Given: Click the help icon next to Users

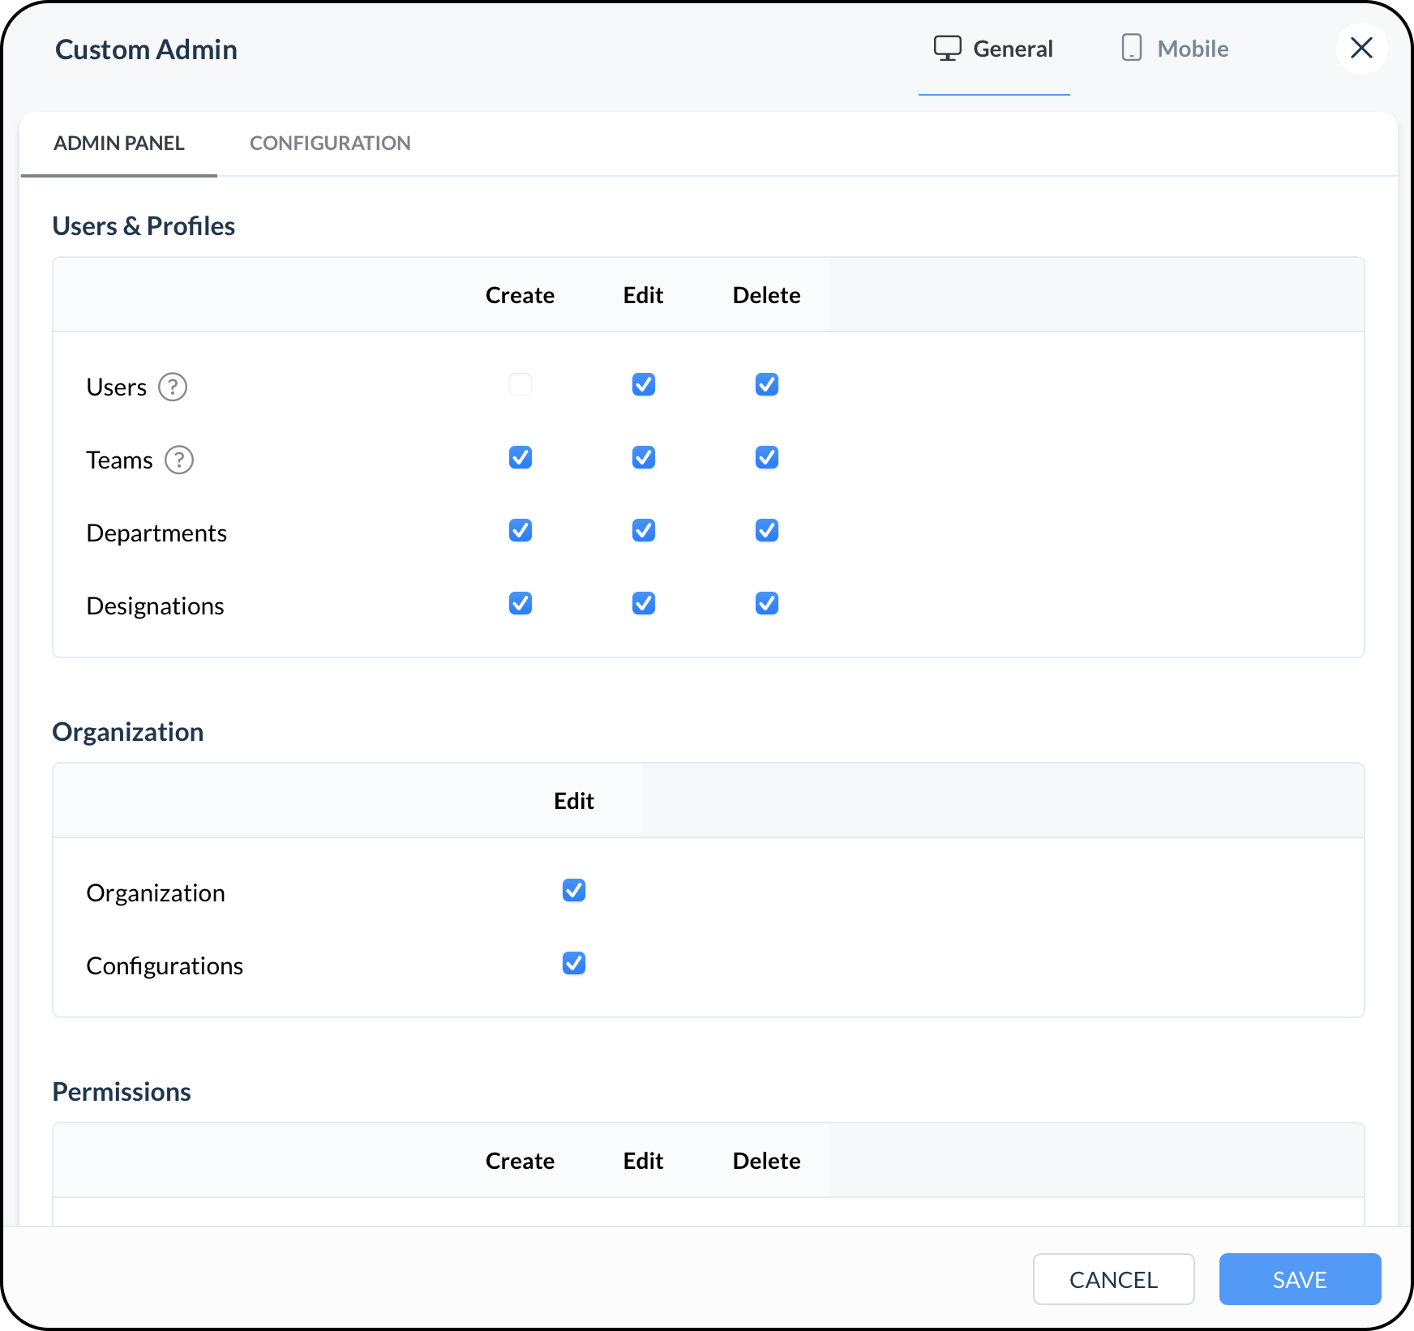Looking at the screenshot, I should [172, 387].
